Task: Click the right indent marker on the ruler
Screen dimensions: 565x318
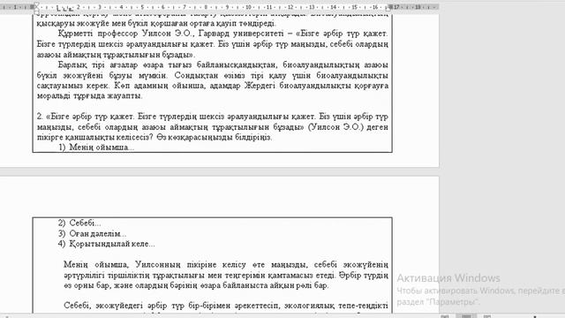Action: (388, 10)
